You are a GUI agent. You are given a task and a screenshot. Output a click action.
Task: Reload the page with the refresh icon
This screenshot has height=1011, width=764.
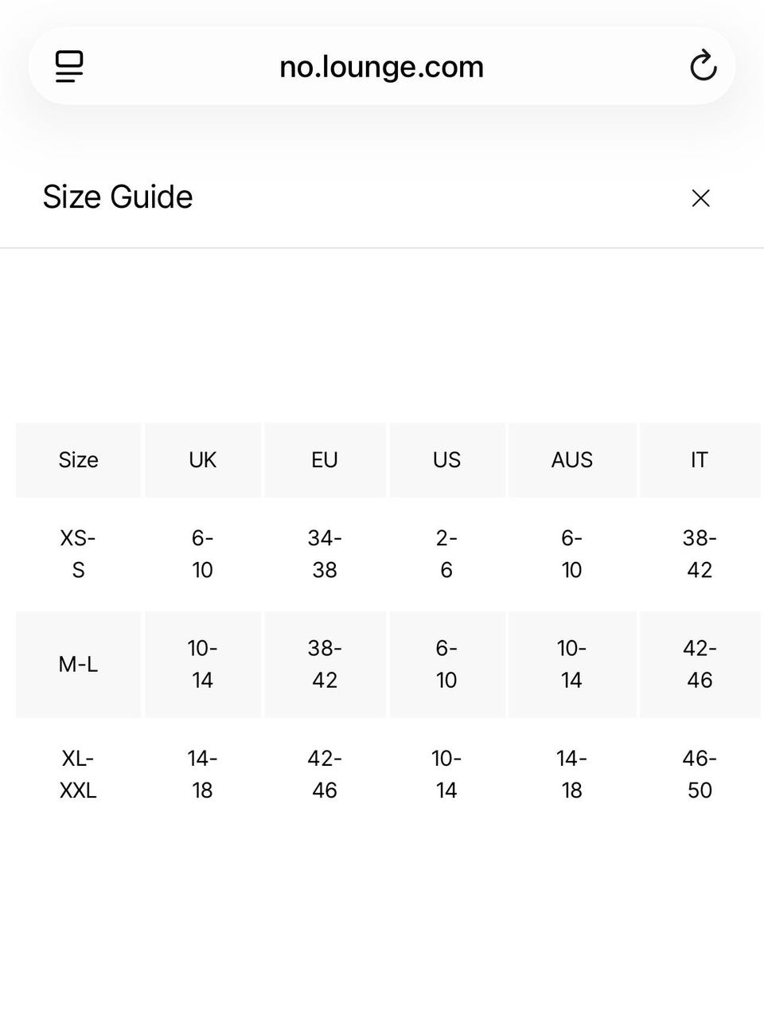click(x=703, y=66)
